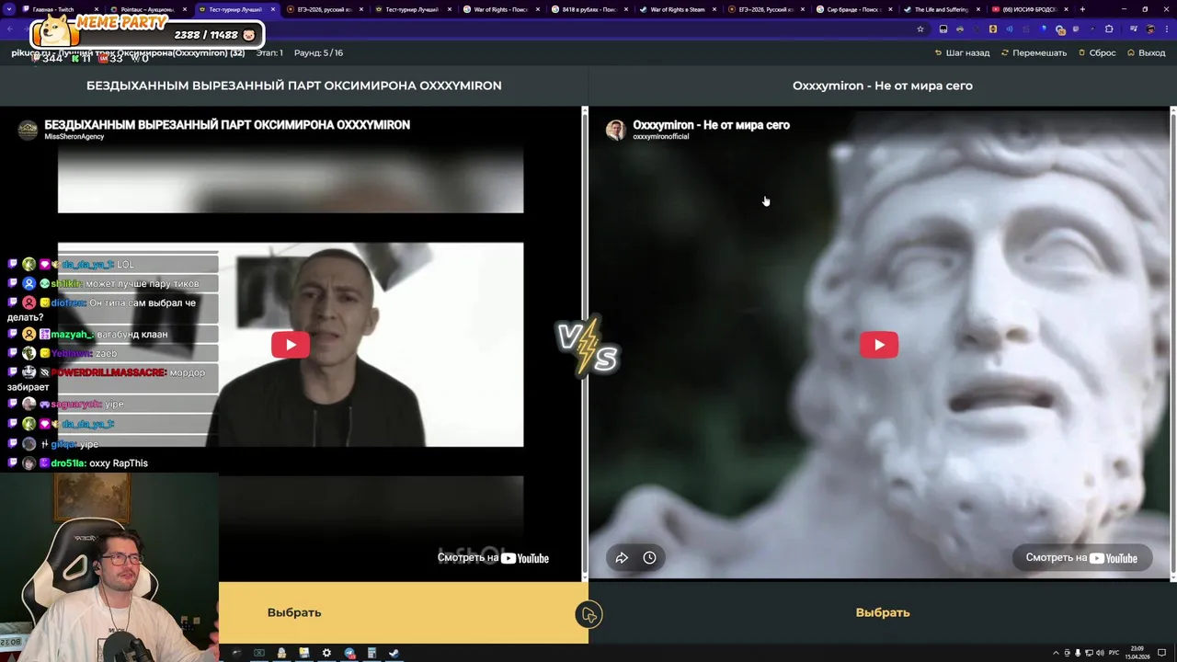
Task: Open the gear app in the taskbar
Action: coord(326,653)
